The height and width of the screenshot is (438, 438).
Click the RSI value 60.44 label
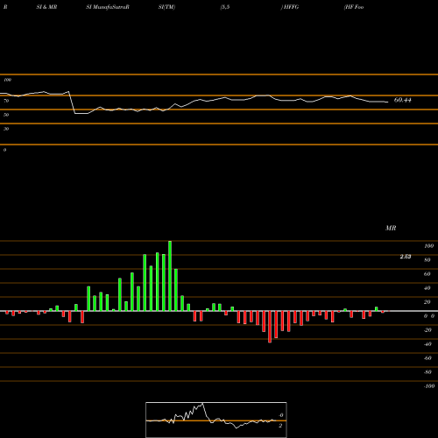pos(403,100)
